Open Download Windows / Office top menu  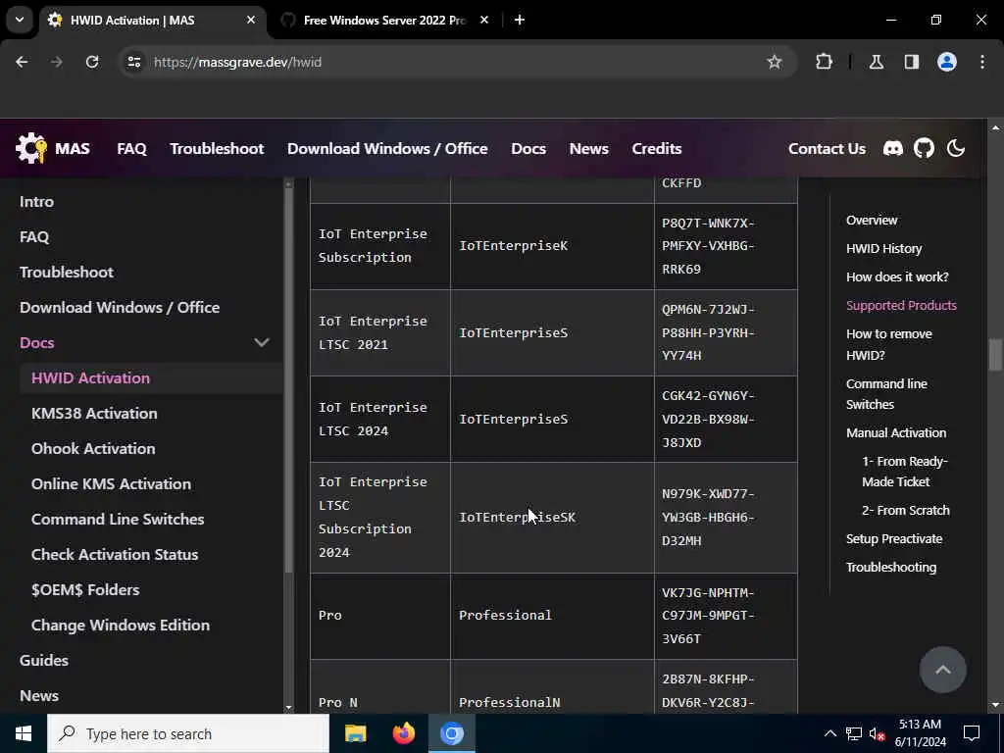coord(387,149)
